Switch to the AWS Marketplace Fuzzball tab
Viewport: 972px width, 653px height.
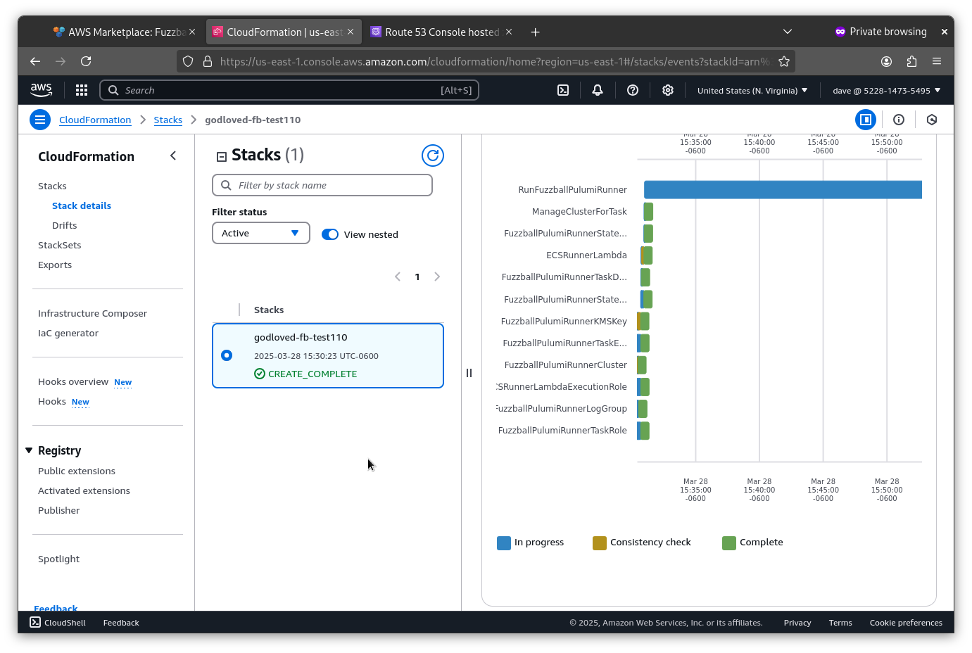coord(120,32)
